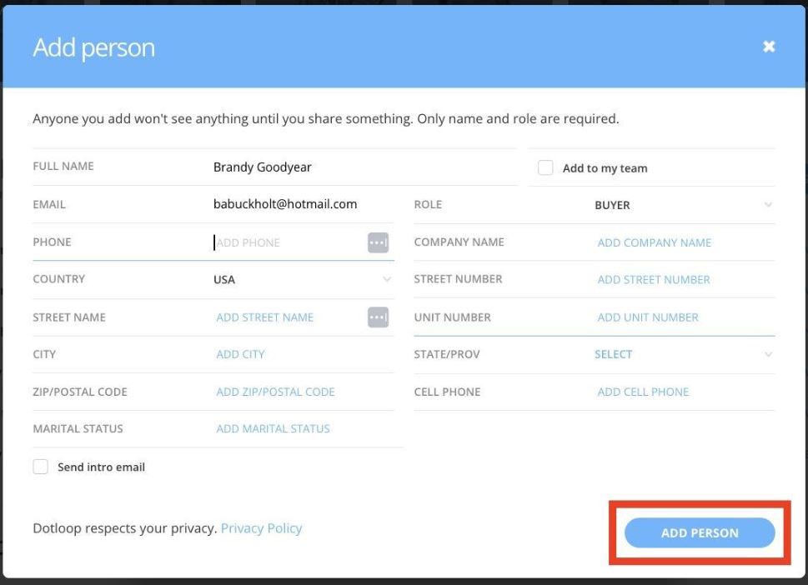The height and width of the screenshot is (585, 808).
Task: Click Dotloop respects your privacy text
Action: [x=125, y=528]
